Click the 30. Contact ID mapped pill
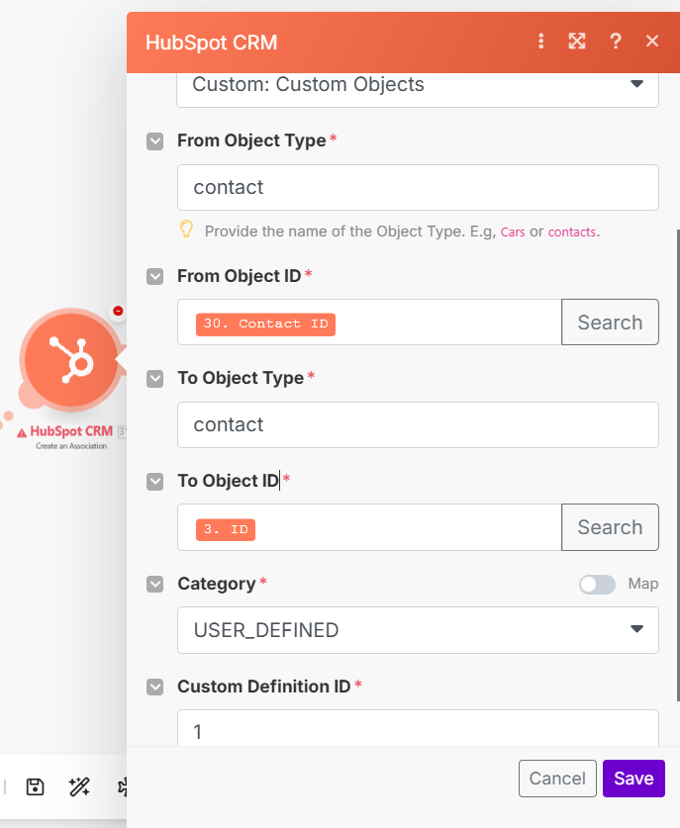680x828 pixels. point(265,324)
